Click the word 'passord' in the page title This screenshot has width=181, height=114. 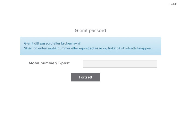[98, 31]
